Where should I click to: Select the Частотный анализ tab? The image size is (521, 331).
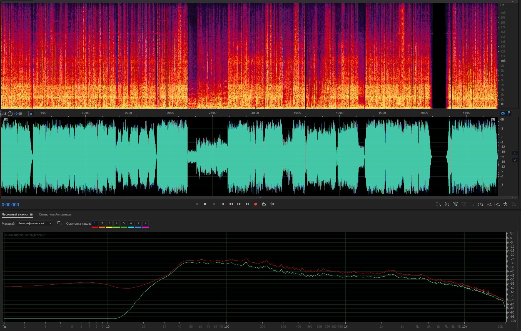tap(15, 214)
